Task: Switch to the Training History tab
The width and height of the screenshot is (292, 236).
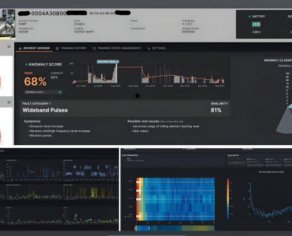Action: [x=71, y=48]
